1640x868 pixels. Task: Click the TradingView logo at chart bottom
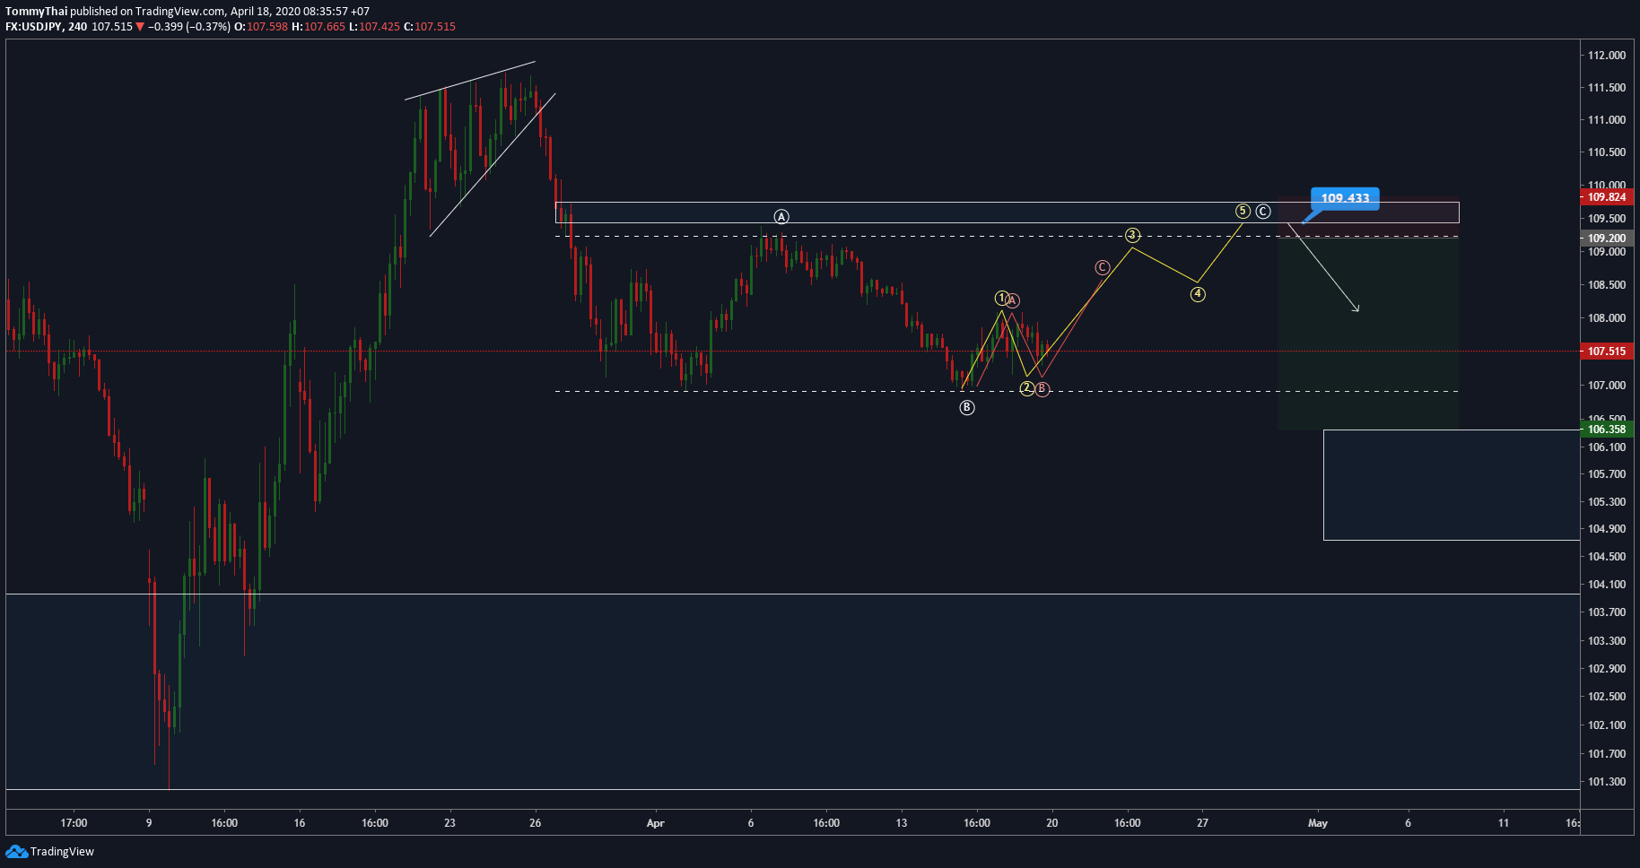tap(50, 851)
